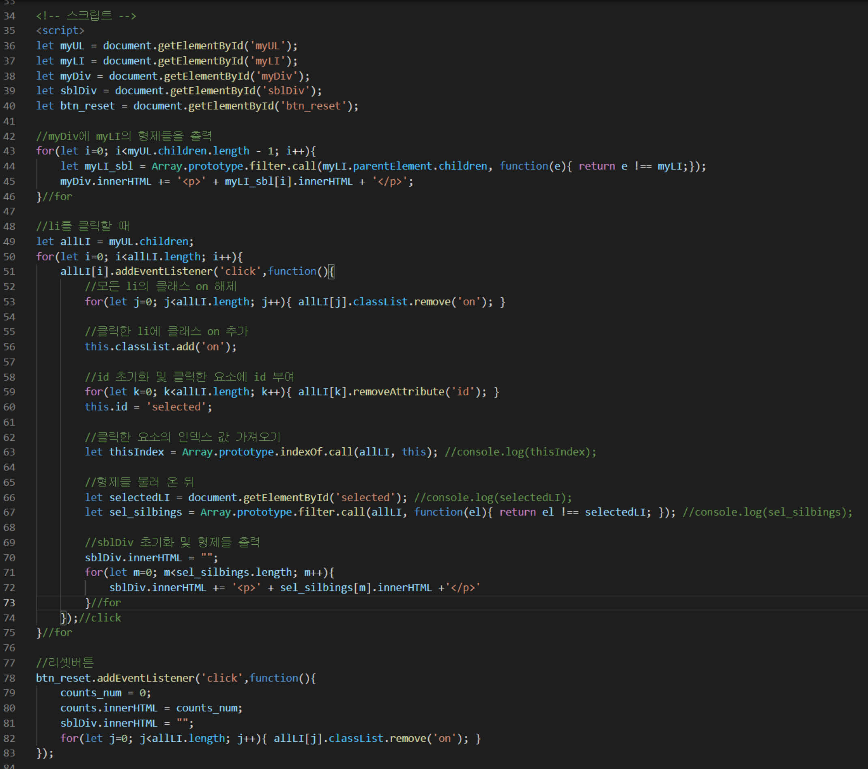
Task: Click the comment '//클릭한 요소의 인덱스 값 가져오기'
Action: pos(183,437)
